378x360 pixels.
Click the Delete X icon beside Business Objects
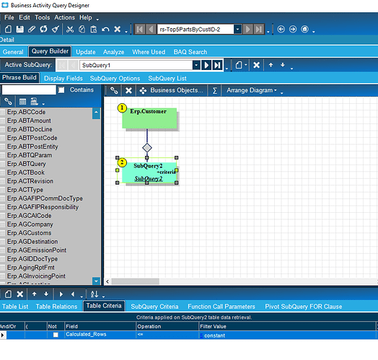pos(128,90)
